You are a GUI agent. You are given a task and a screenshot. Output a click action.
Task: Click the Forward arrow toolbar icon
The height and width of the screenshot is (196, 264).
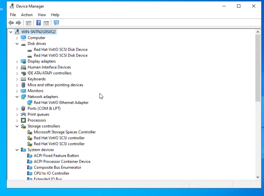pyautogui.click(x=18, y=23)
